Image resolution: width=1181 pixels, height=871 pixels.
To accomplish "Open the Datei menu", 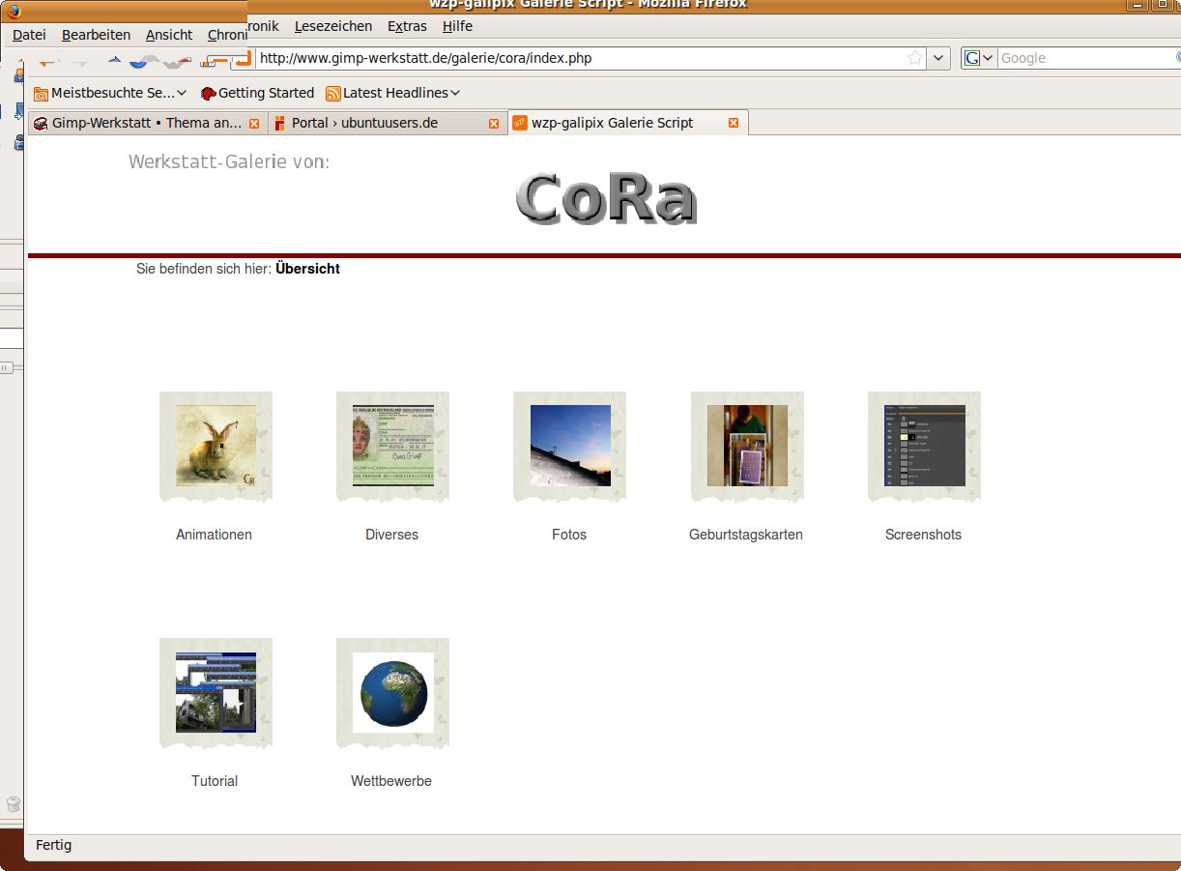I will coord(29,35).
